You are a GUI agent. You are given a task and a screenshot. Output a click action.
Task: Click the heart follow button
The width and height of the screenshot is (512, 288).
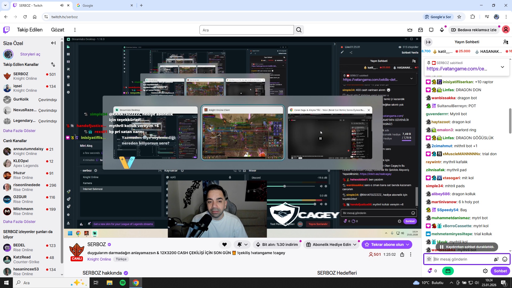click(x=225, y=245)
